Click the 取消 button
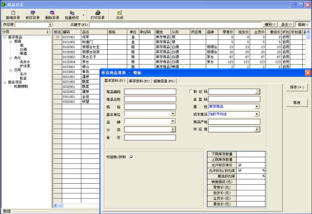The width and height of the screenshot is (312, 214). coord(297,103)
